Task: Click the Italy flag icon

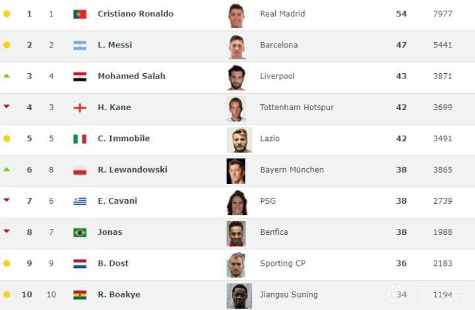Action: tap(80, 139)
